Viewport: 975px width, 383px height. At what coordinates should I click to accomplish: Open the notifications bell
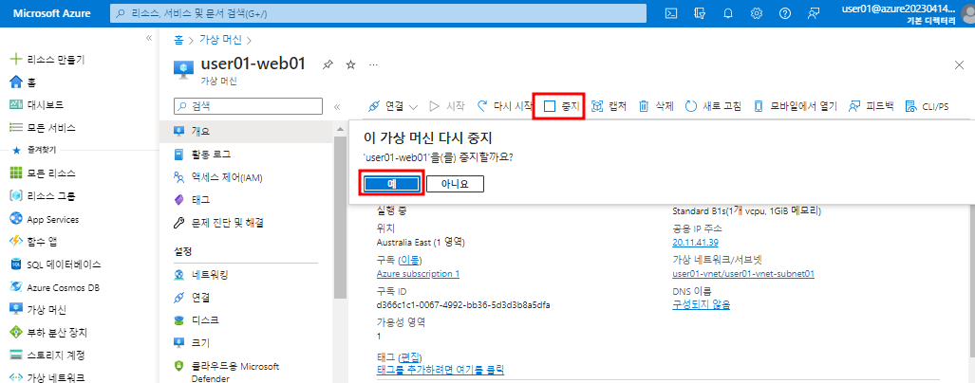(x=728, y=13)
